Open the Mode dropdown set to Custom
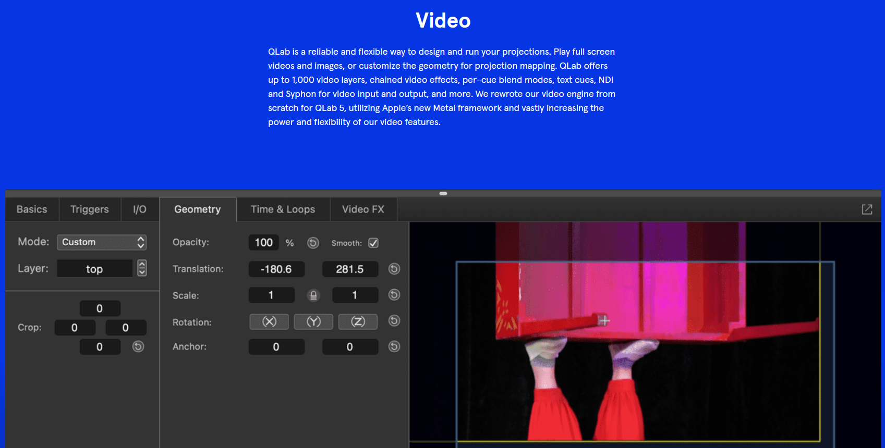The height and width of the screenshot is (448, 885). 102,242
